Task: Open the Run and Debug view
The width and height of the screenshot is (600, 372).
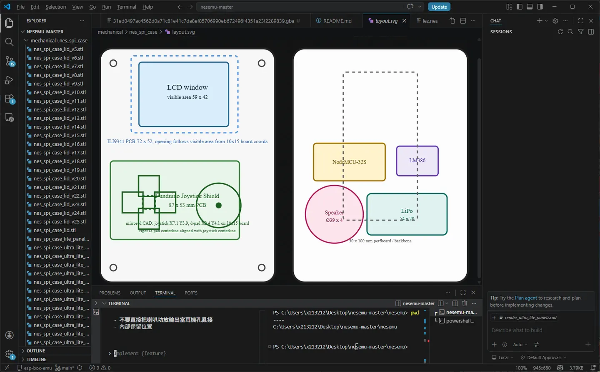Action: coord(9,80)
